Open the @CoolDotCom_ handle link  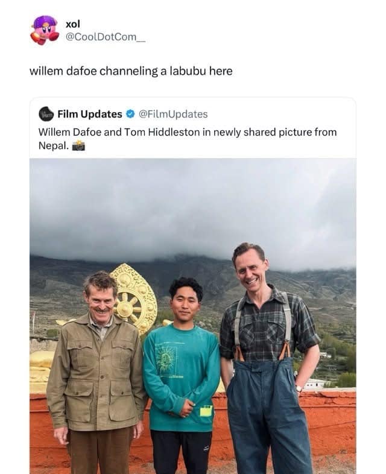(x=106, y=37)
